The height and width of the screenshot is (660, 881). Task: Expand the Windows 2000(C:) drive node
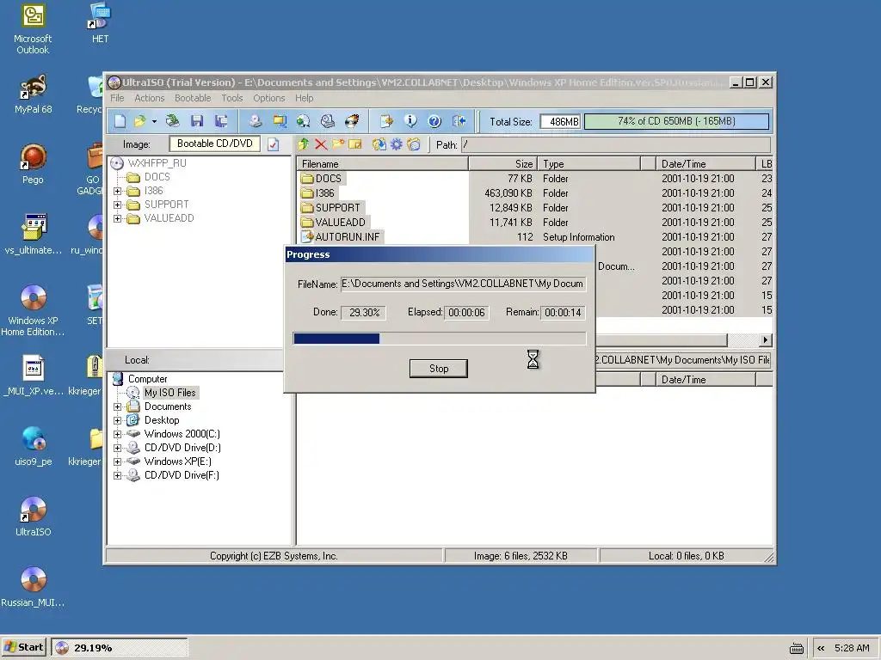(x=117, y=434)
